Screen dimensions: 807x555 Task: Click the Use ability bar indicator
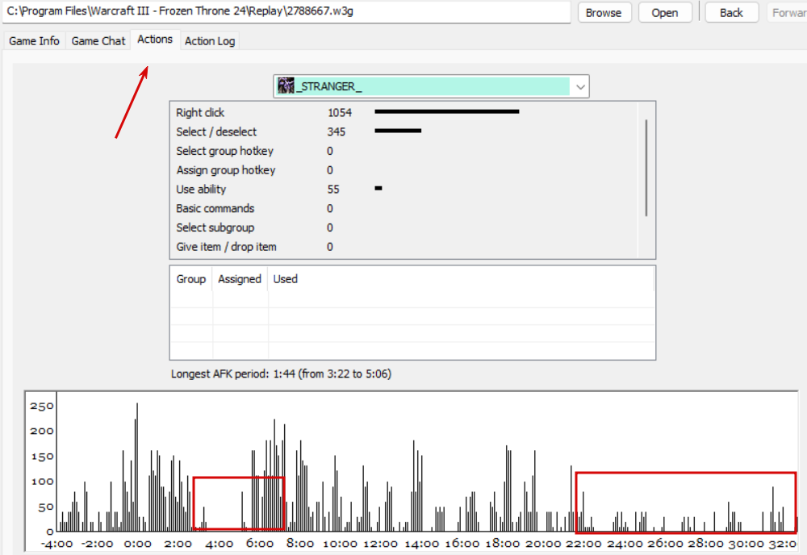click(378, 188)
